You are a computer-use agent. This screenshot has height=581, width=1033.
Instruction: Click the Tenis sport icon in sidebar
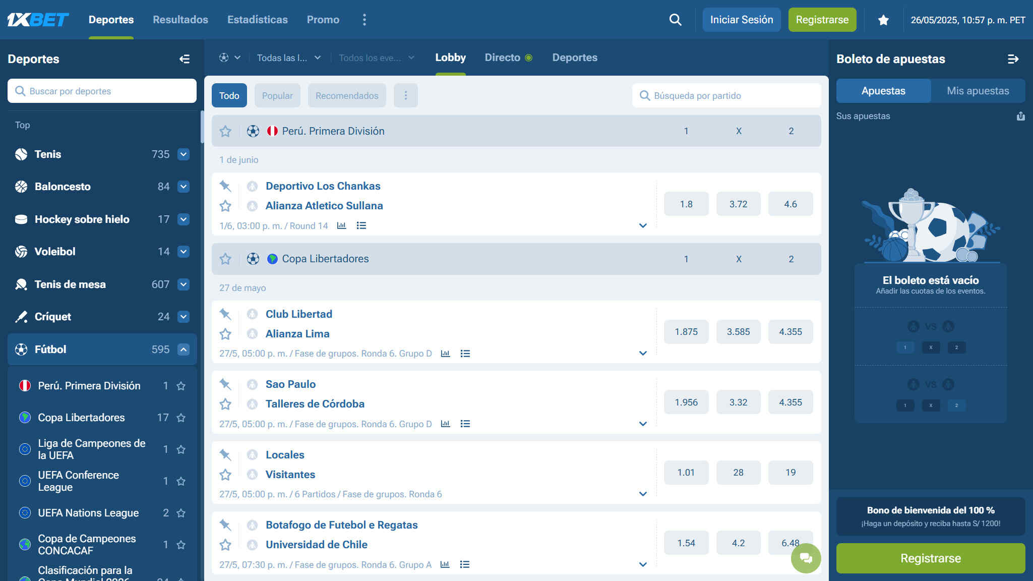pos(21,154)
